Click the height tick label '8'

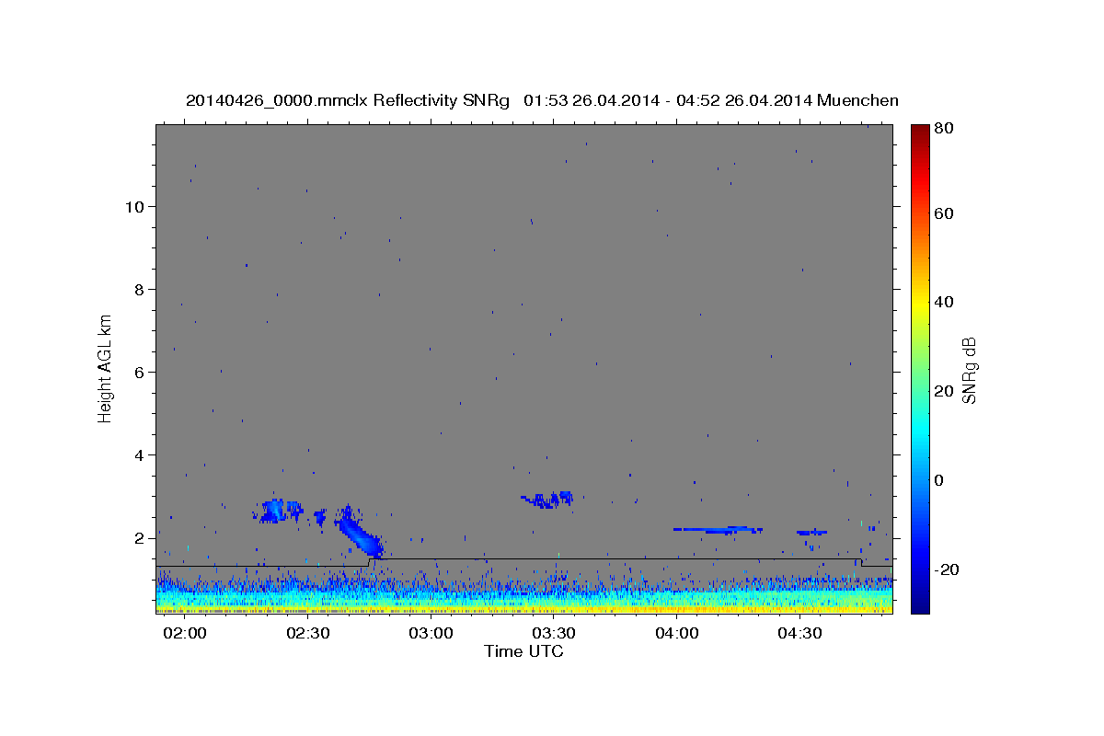click(x=138, y=289)
